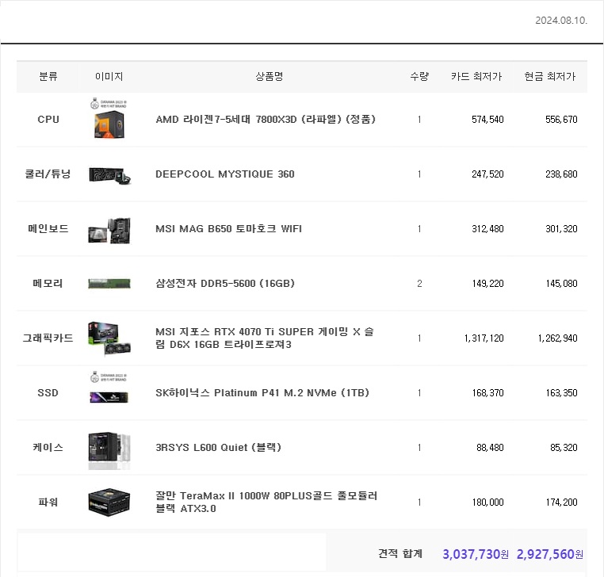Open the MSI MAG B650 토마호크 WIFI product name
Image resolution: width=604 pixels, height=577 pixels.
click(229, 229)
